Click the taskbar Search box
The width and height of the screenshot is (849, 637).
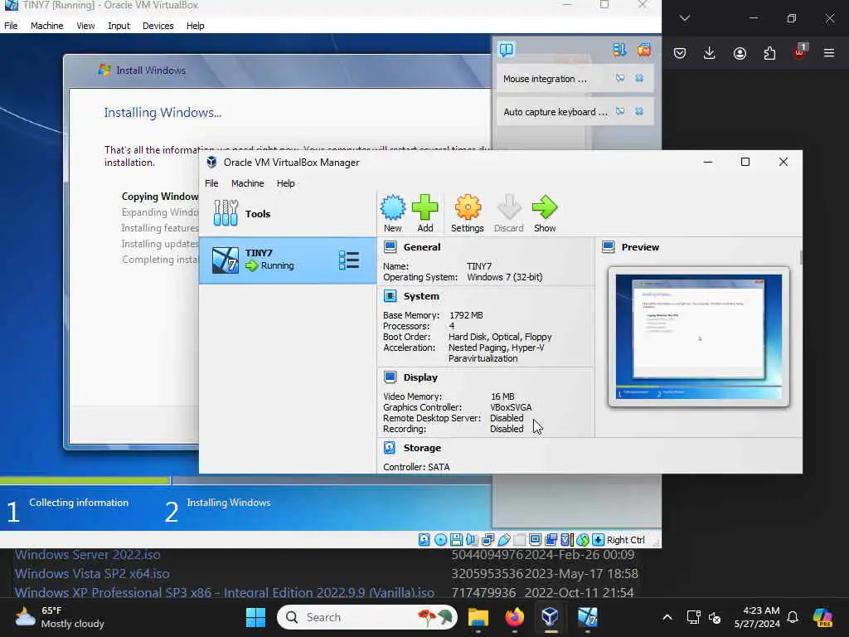tap(367, 617)
